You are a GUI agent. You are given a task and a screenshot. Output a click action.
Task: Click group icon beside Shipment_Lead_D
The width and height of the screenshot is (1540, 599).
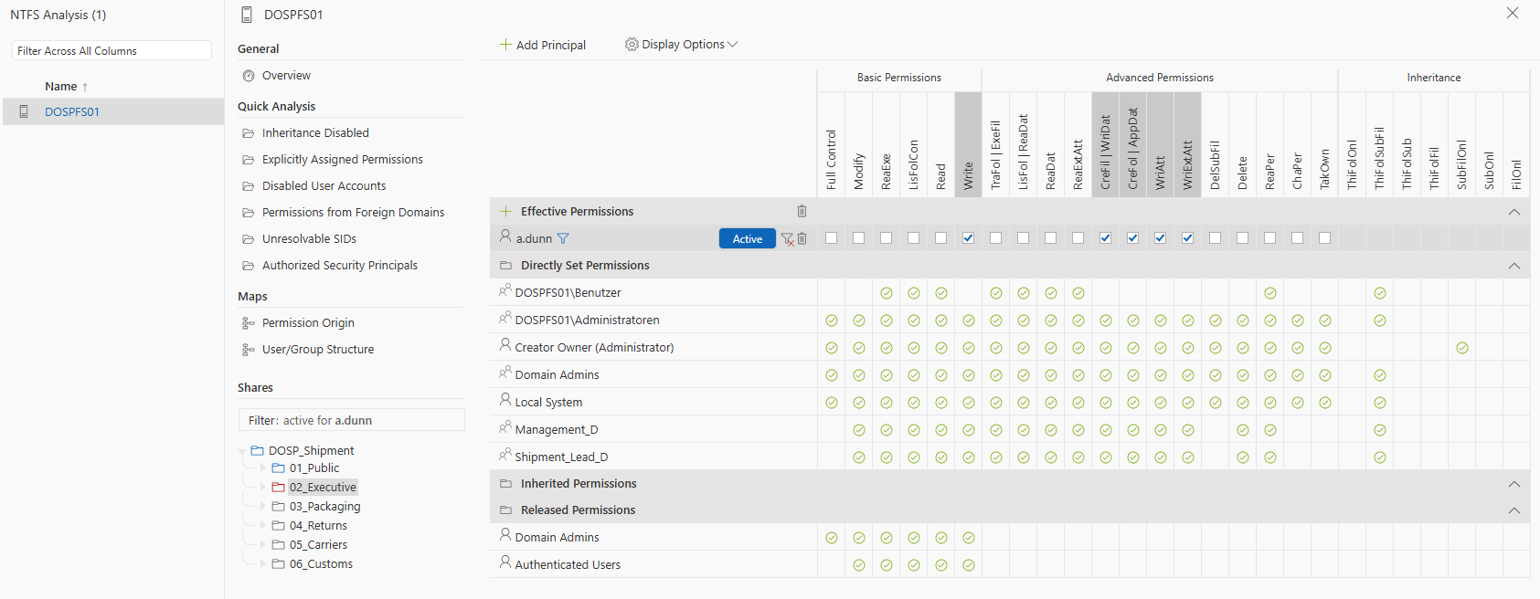(505, 456)
